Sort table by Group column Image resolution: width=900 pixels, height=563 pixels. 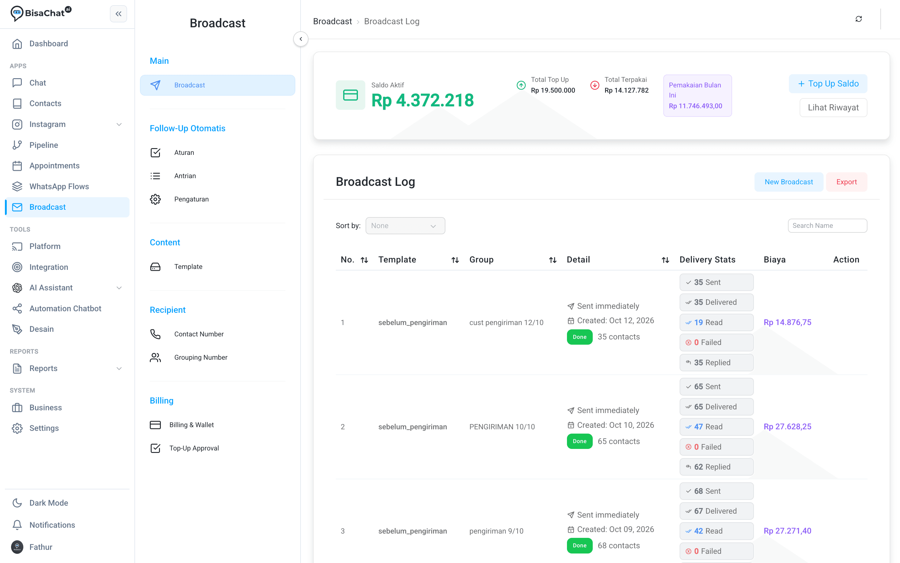[x=553, y=260]
